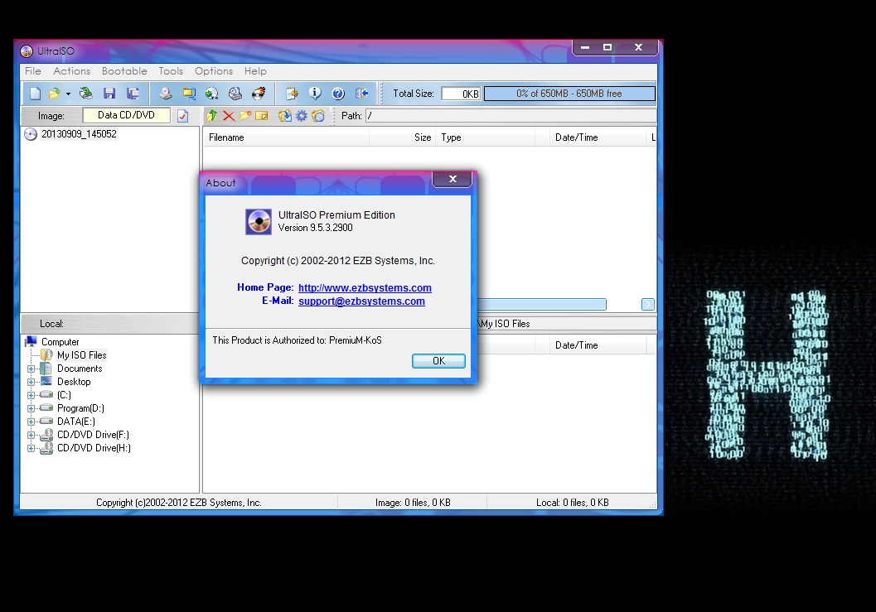Click the Exit door toolbar icon

pyautogui.click(x=361, y=94)
